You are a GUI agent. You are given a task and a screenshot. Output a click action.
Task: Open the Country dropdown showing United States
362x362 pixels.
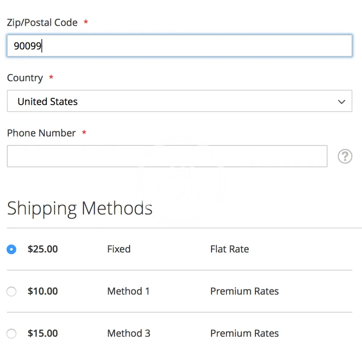[x=179, y=101]
